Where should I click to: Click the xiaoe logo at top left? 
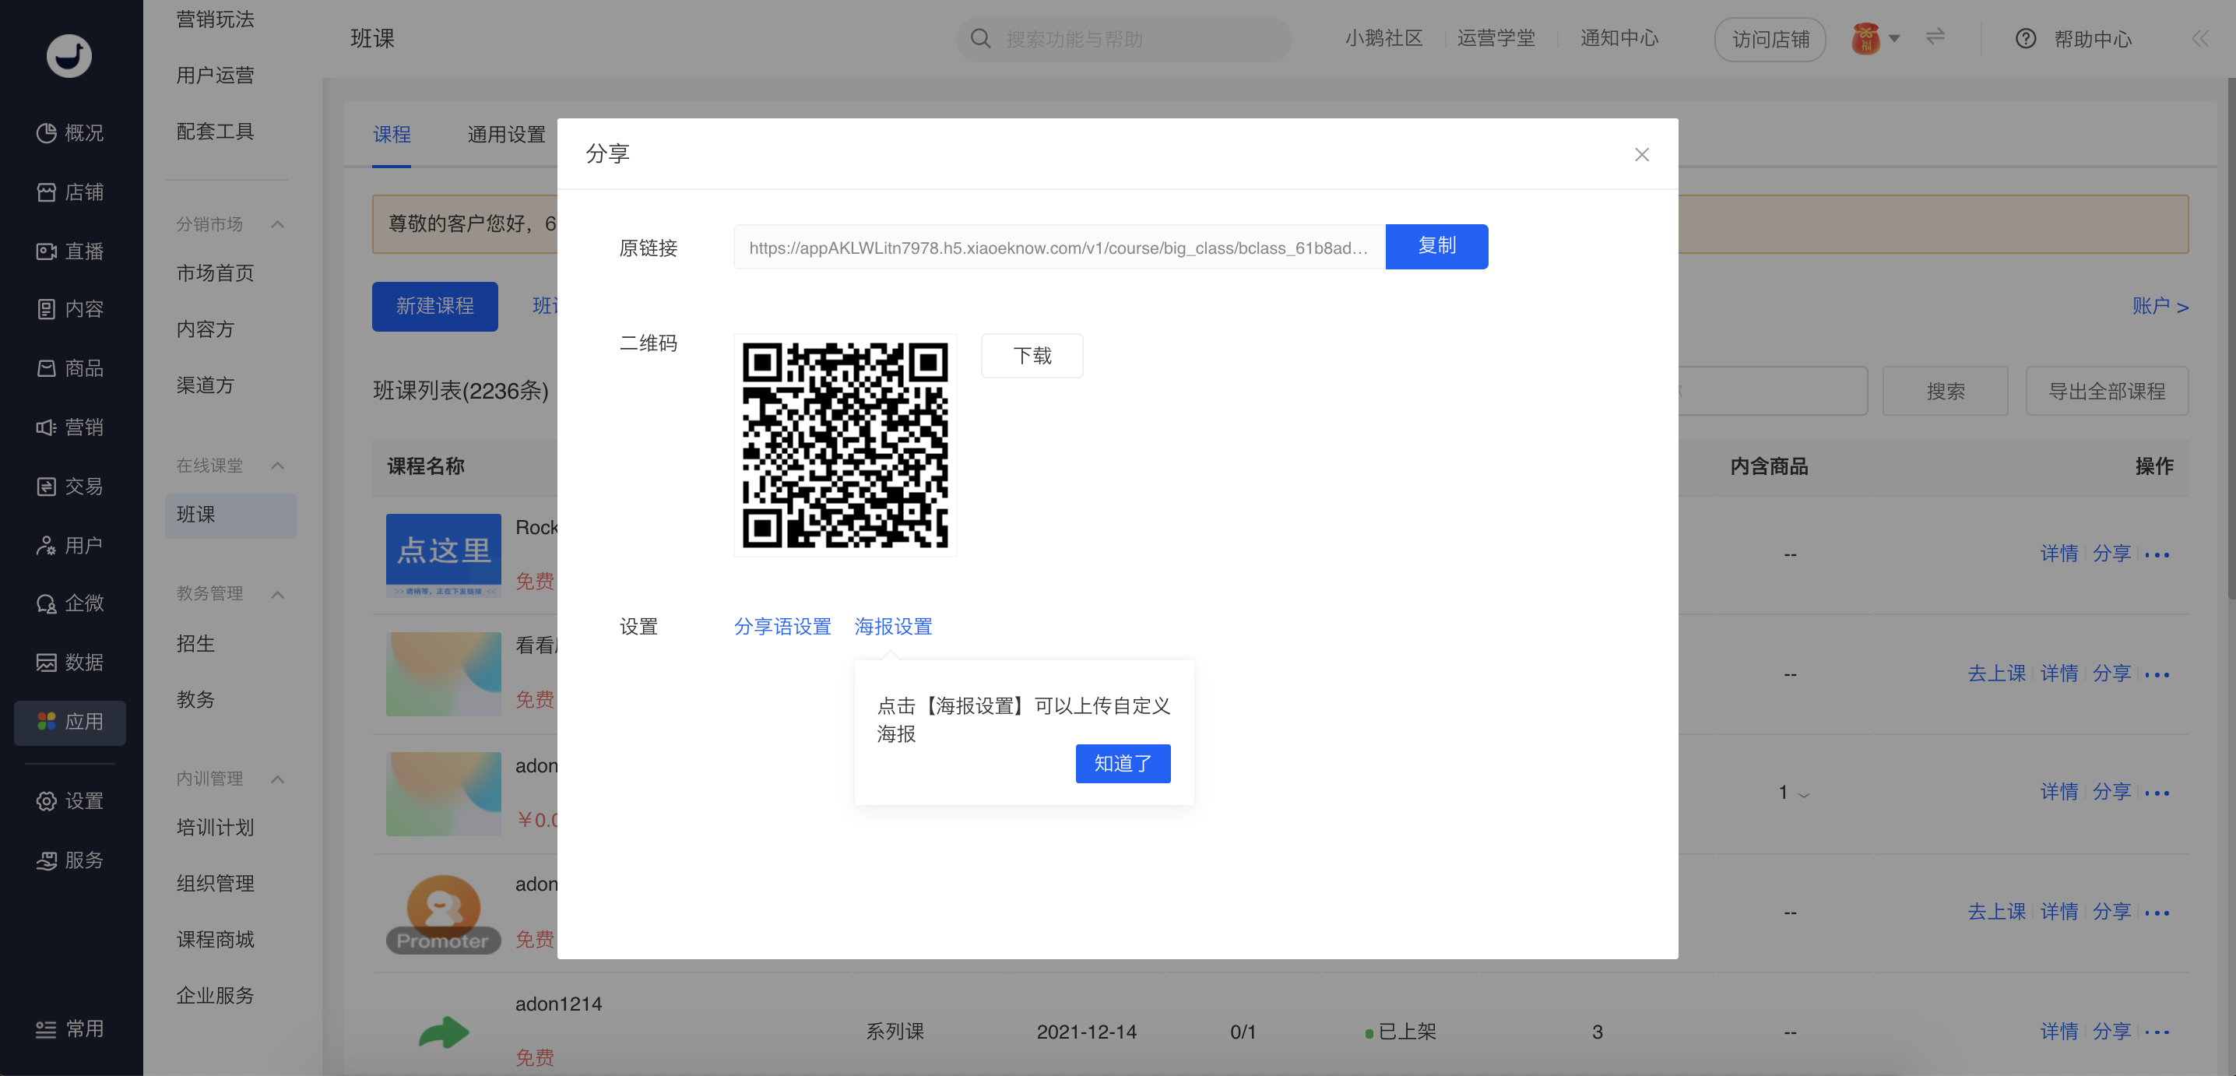coord(69,56)
